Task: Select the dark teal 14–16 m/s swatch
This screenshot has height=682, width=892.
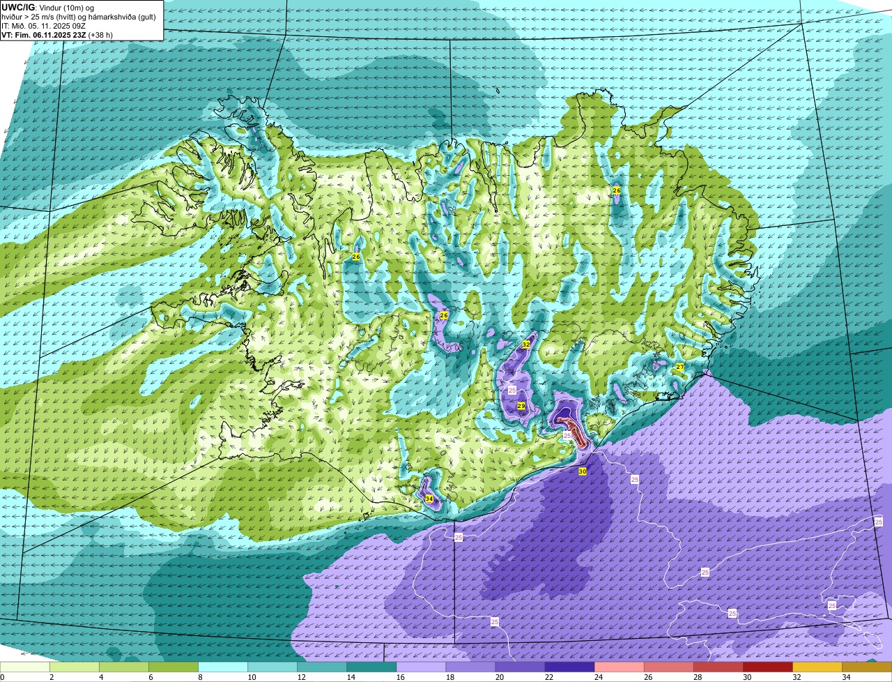Action: [371, 667]
